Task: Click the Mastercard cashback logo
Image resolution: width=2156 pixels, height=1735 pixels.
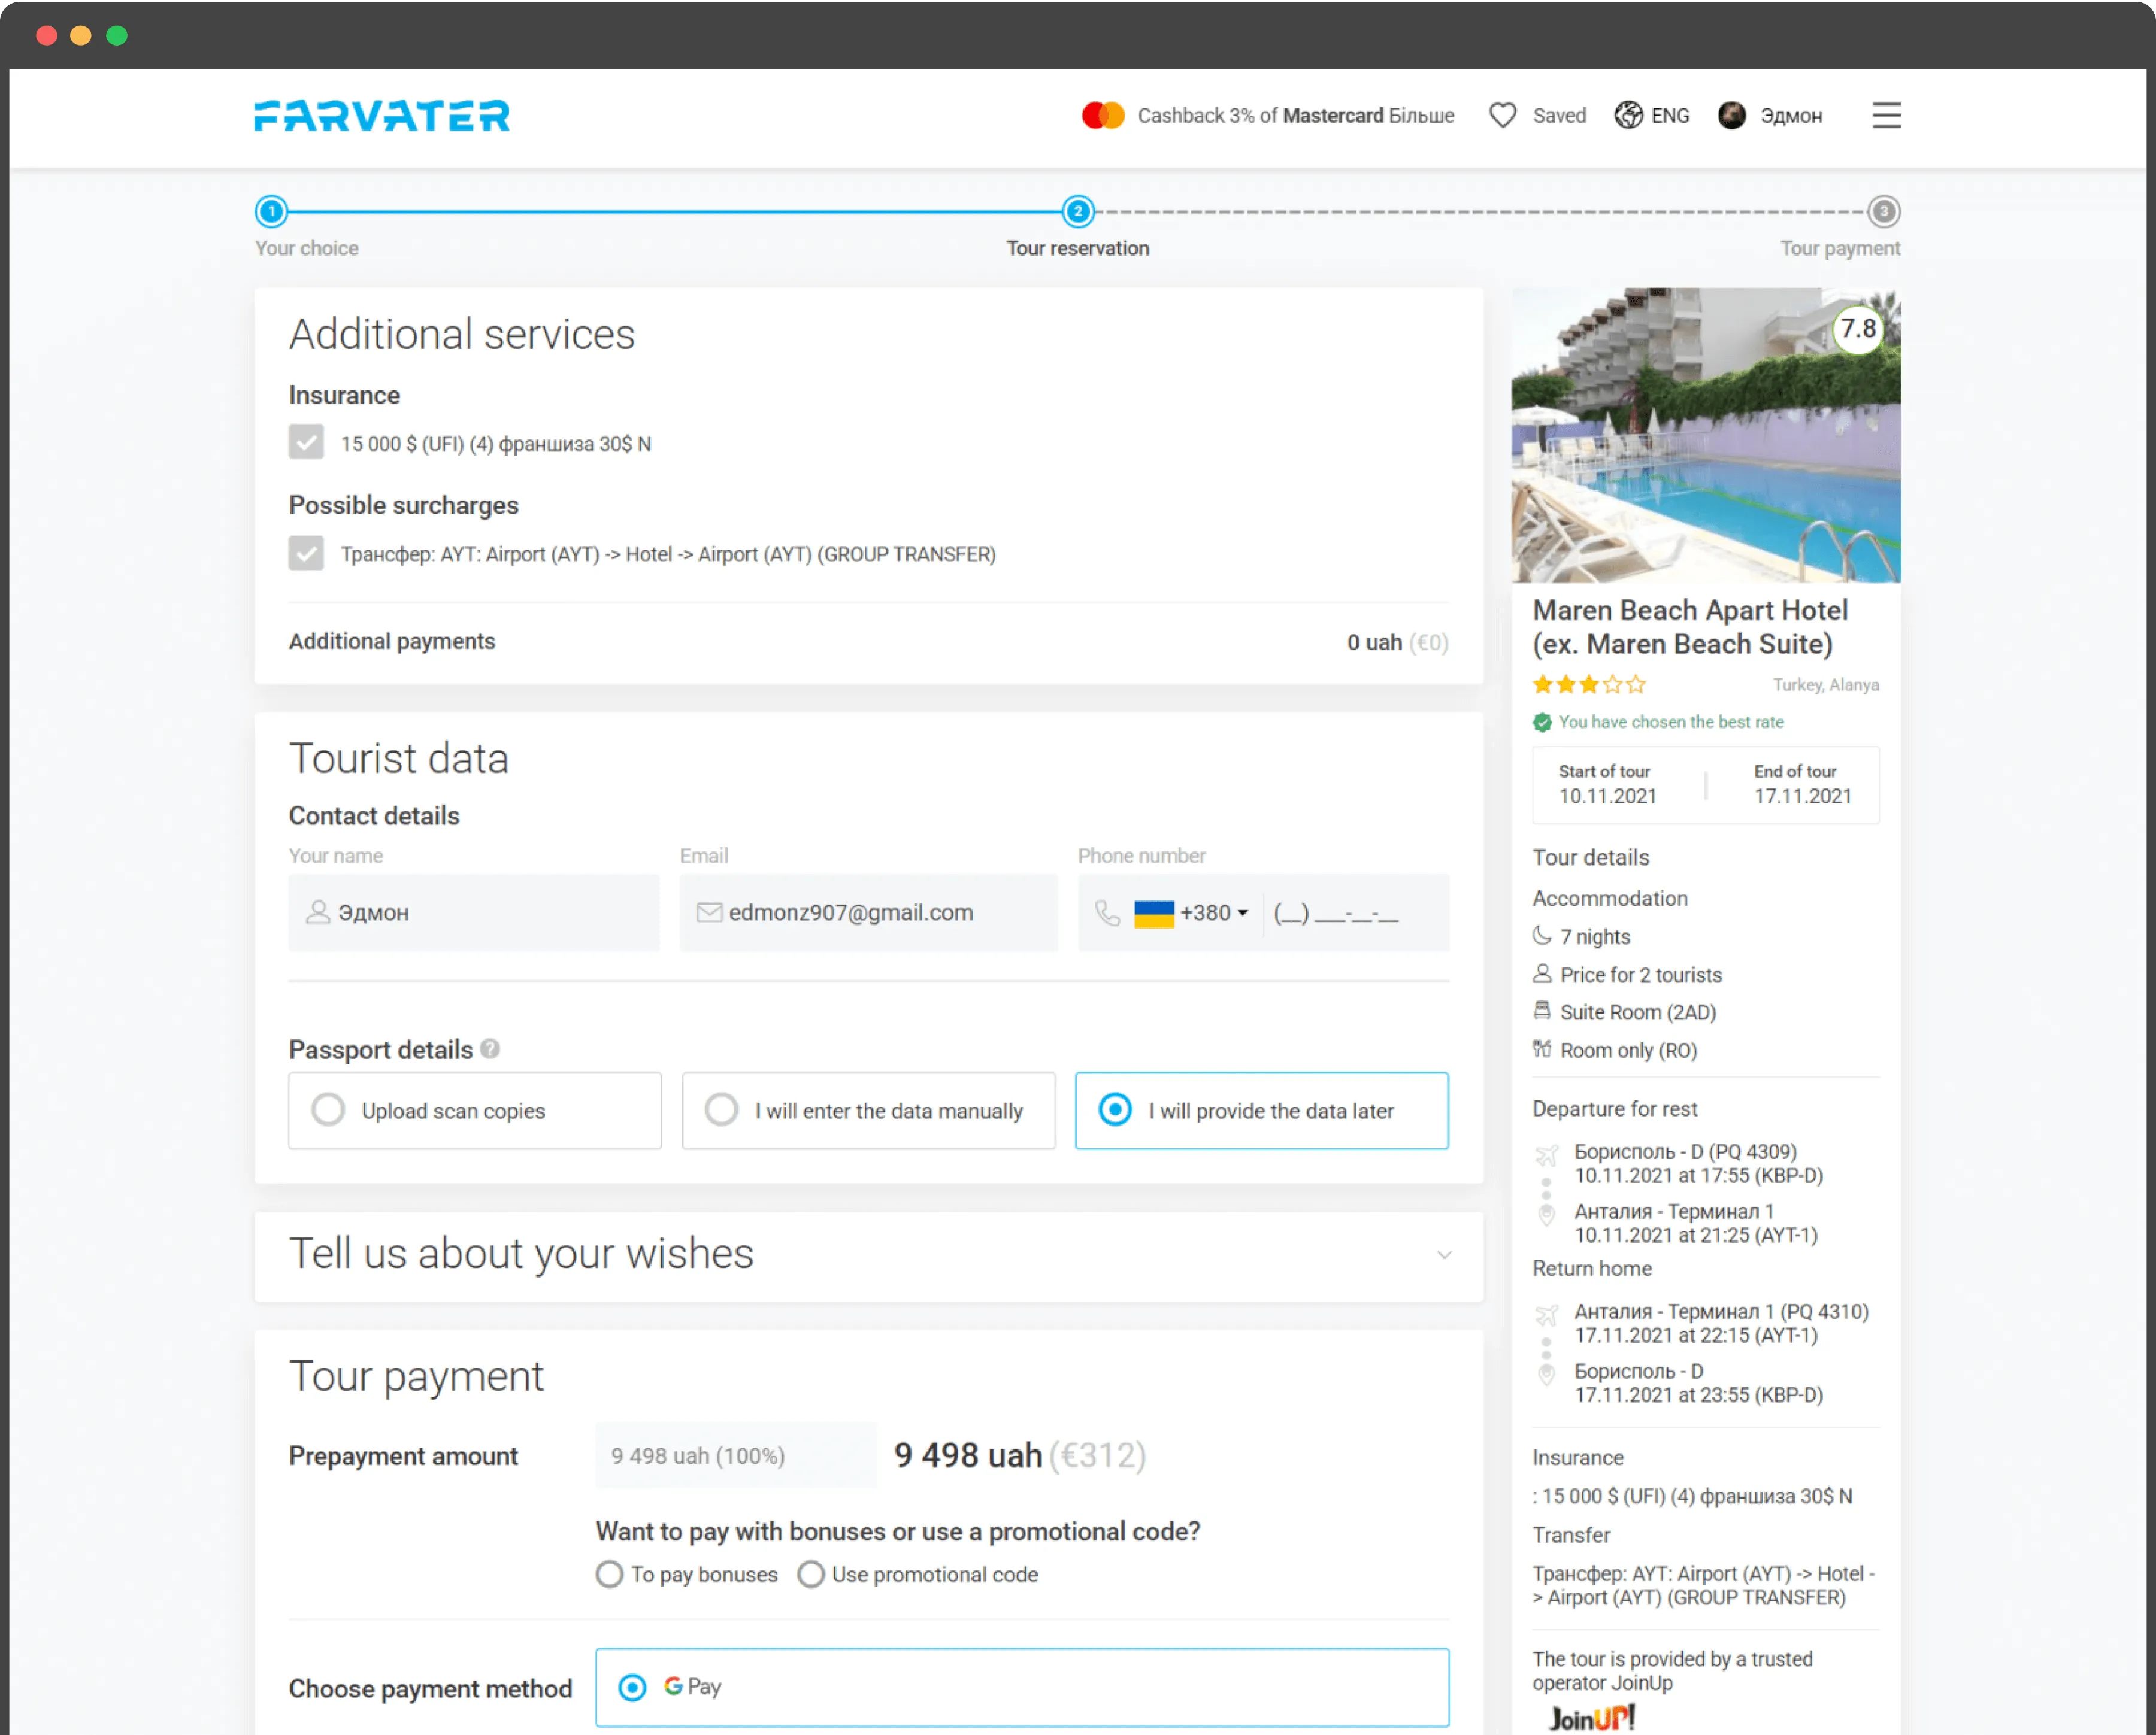Action: tap(1103, 116)
